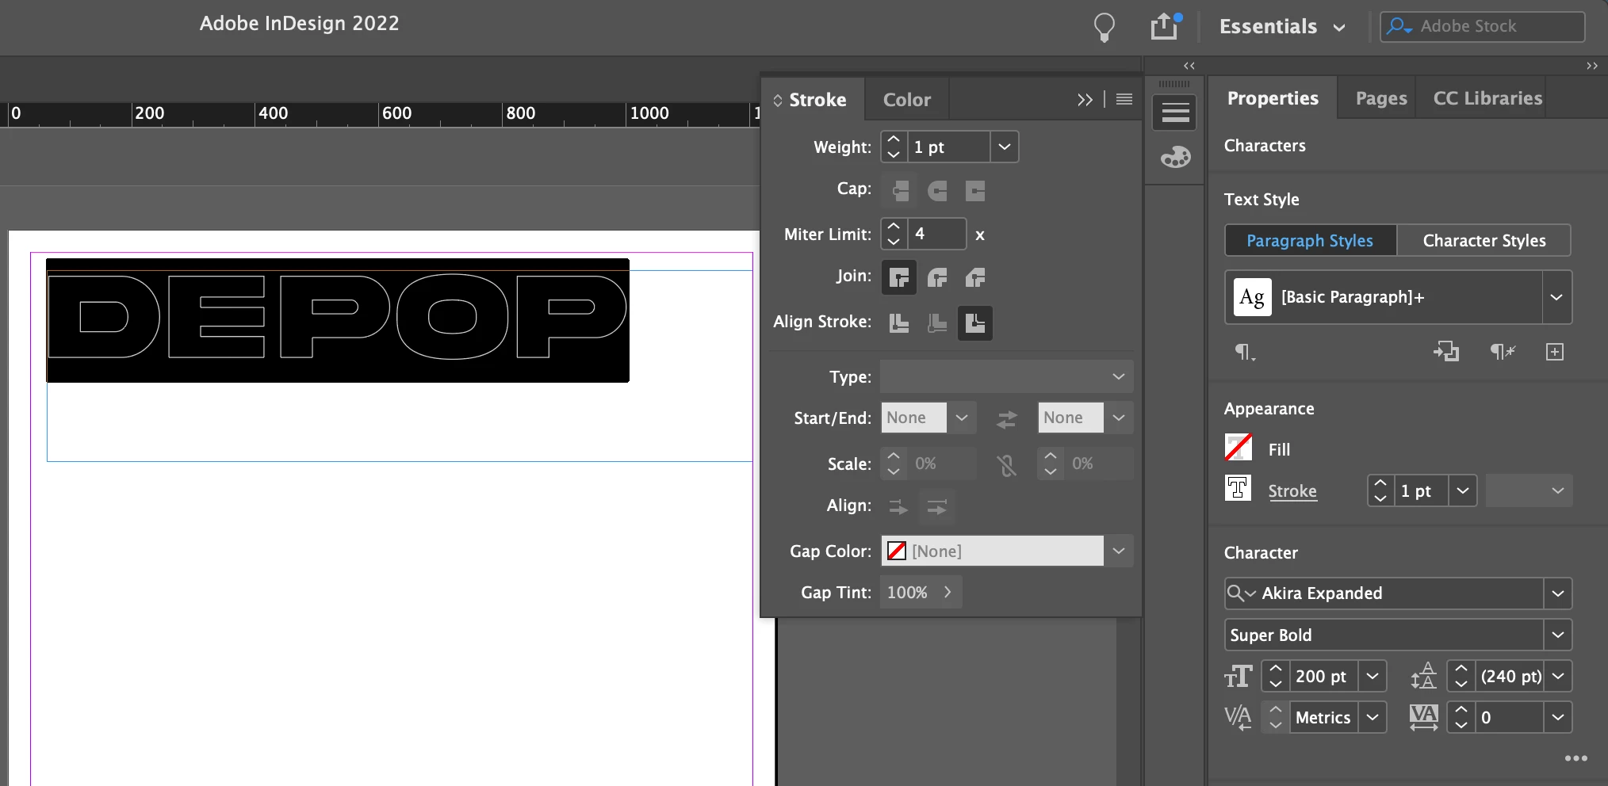Screen dimensions: 1608x786
Task: Click the Share document icon
Action: click(x=1166, y=26)
